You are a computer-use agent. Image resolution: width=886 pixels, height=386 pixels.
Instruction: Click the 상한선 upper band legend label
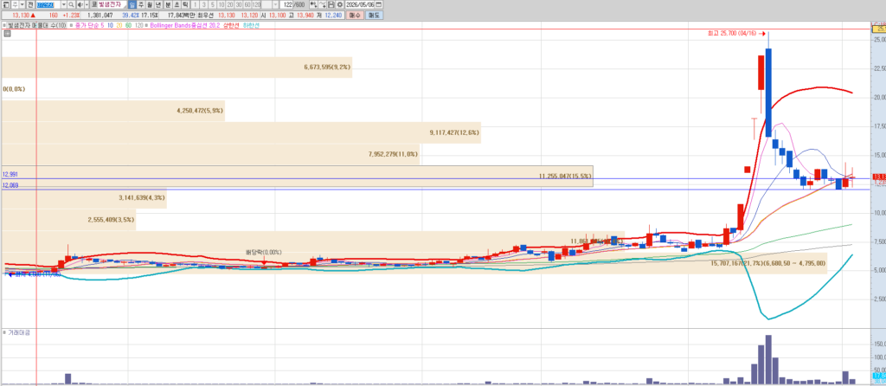pyautogui.click(x=230, y=25)
